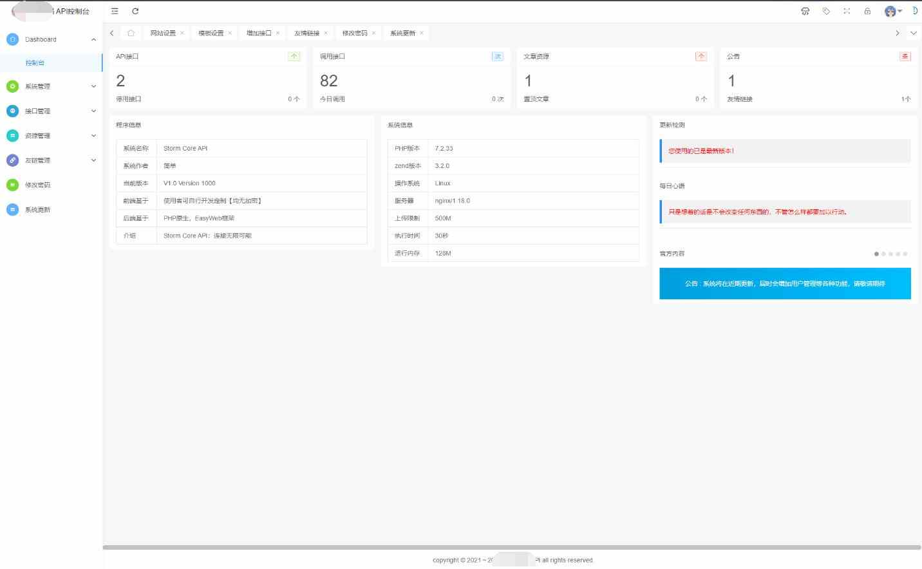This screenshot has width=922, height=569.
Task: Click the refresh icon in the top bar
Action: click(135, 11)
